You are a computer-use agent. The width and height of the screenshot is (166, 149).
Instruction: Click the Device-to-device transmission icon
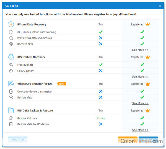point(11,91)
